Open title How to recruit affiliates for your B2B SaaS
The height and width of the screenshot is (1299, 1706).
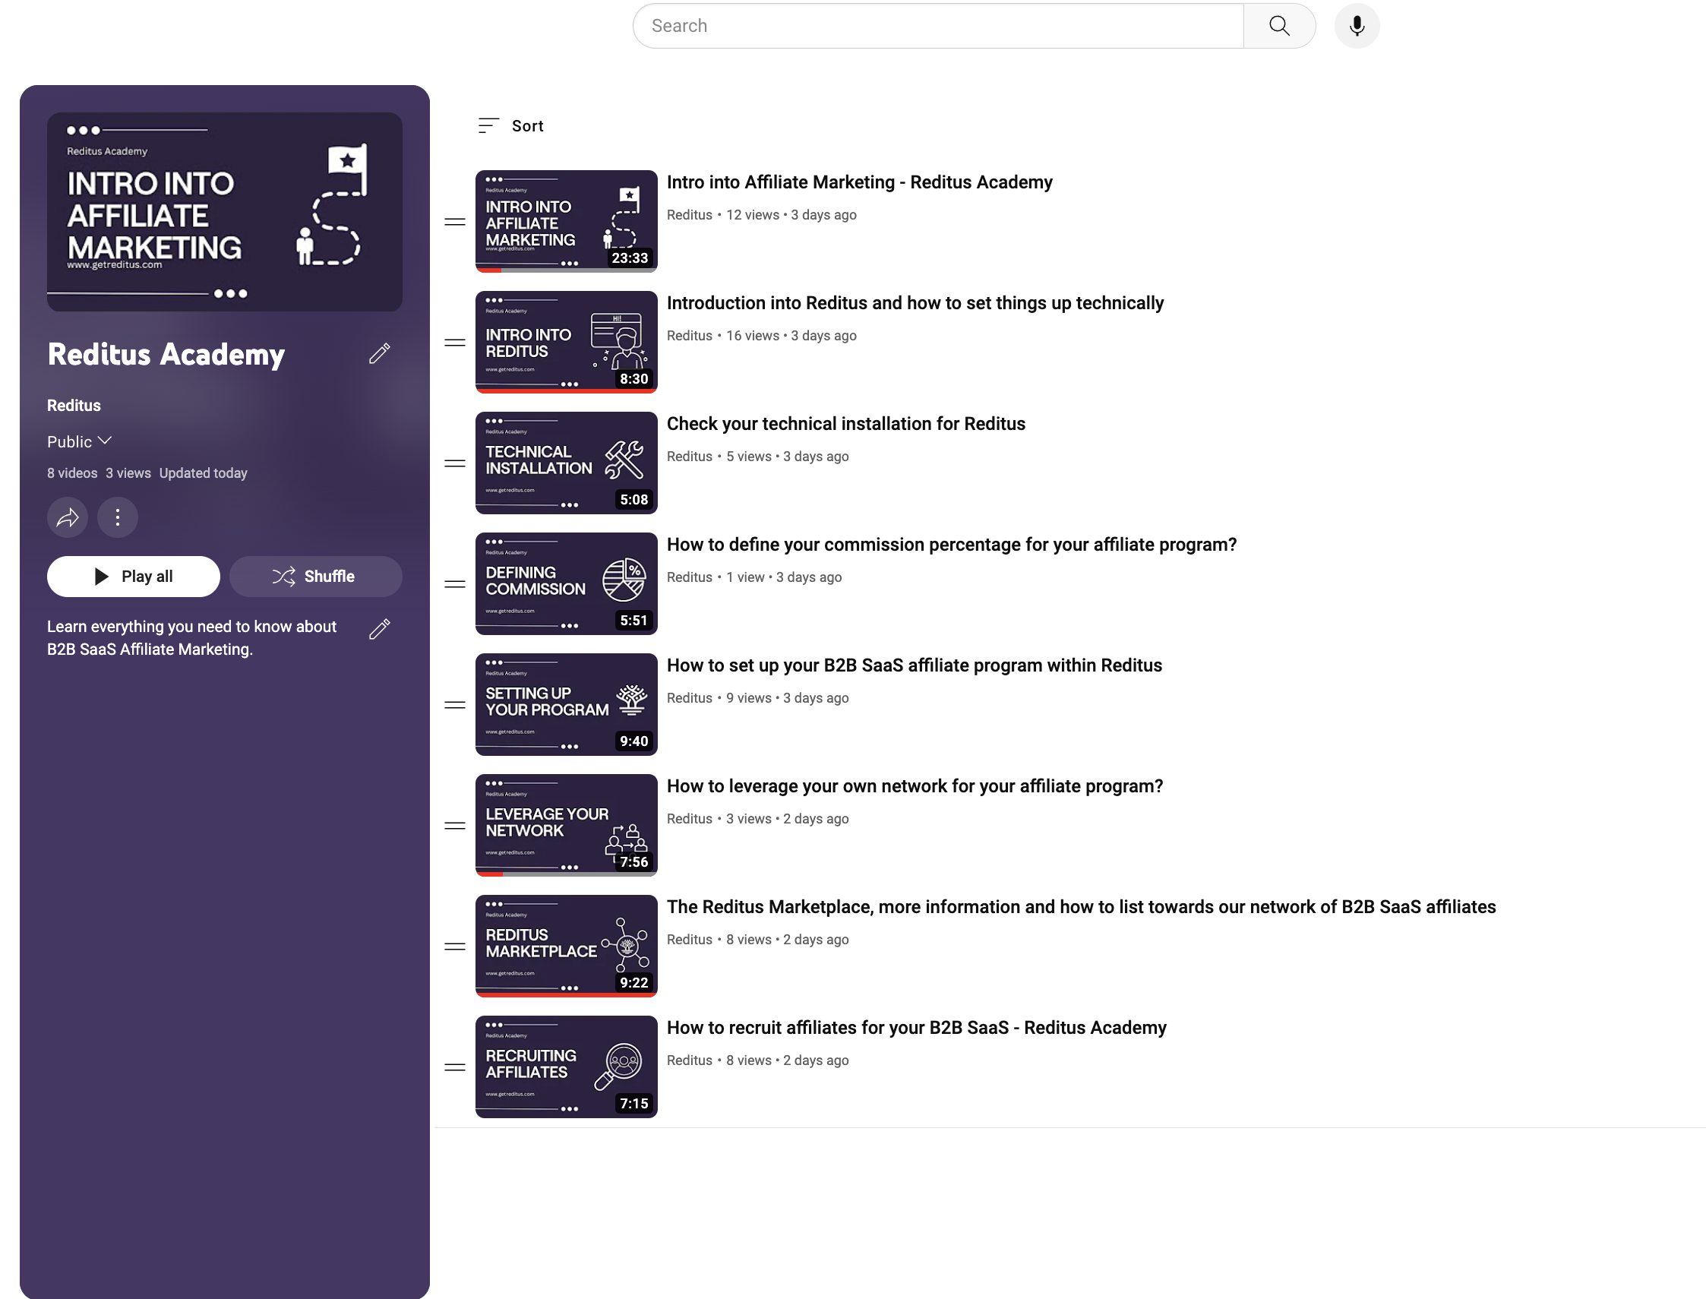coord(917,1028)
